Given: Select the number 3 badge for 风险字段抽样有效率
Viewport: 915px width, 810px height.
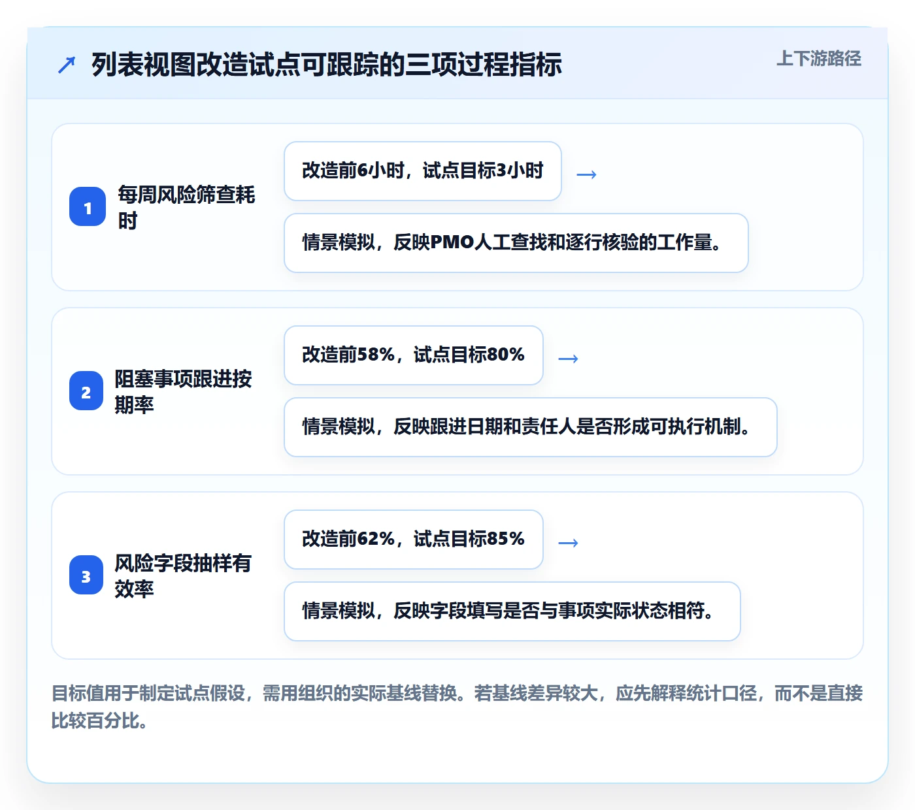Looking at the screenshot, I should pyautogui.click(x=86, y=575).
